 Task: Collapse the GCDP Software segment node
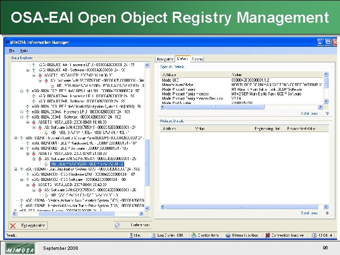(x=21, y=148)
